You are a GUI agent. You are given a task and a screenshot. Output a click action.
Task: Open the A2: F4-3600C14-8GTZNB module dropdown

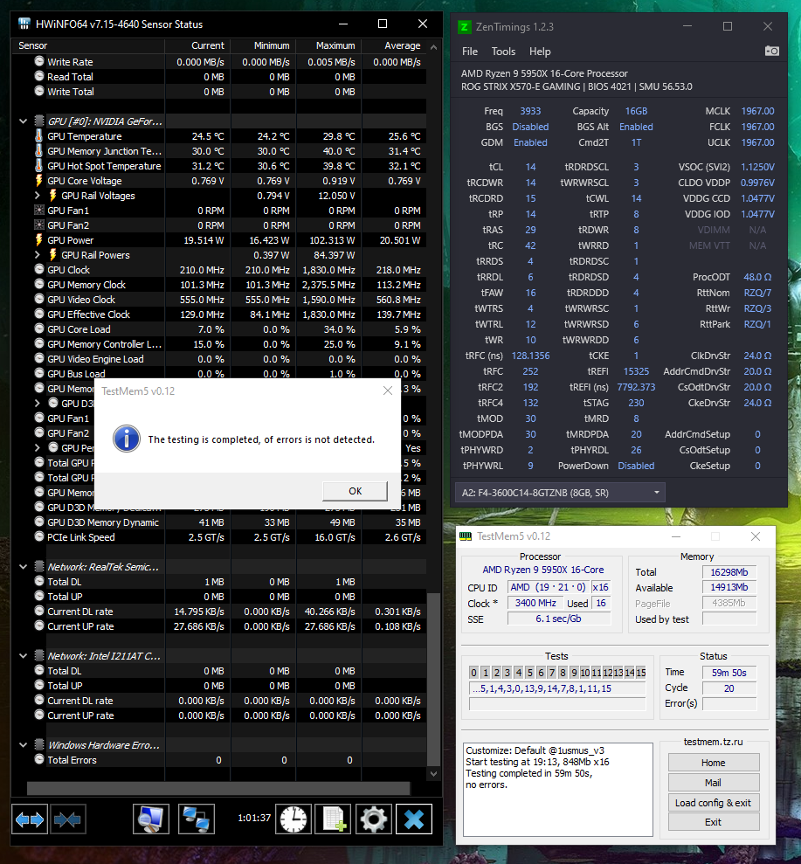point(560,493)
